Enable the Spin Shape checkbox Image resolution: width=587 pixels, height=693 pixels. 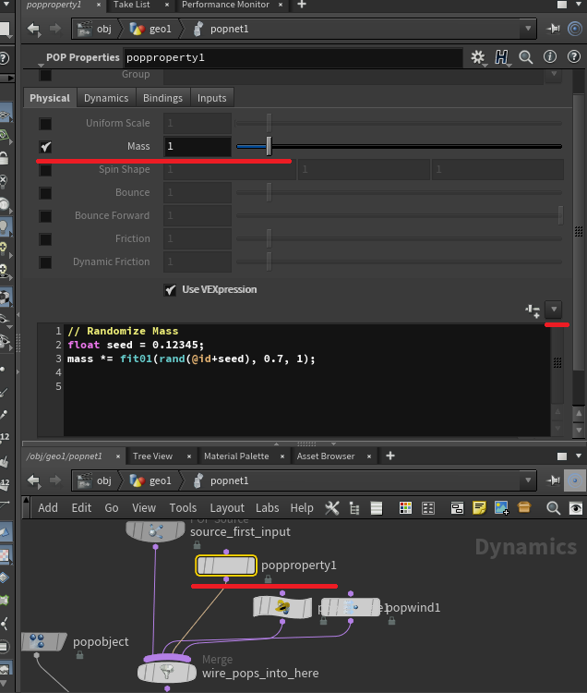[x=45, y=169]
